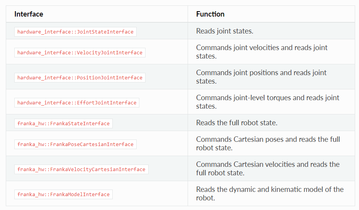Click the hardware_interface::EffortJointInterface code label
The width and height of the screenshot is (359, 210).
[x=77, y=102]
